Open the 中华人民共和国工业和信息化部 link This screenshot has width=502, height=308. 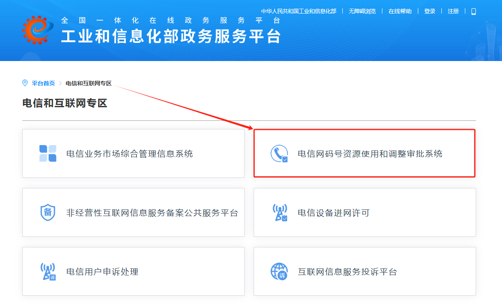click(x=299, y=11)
